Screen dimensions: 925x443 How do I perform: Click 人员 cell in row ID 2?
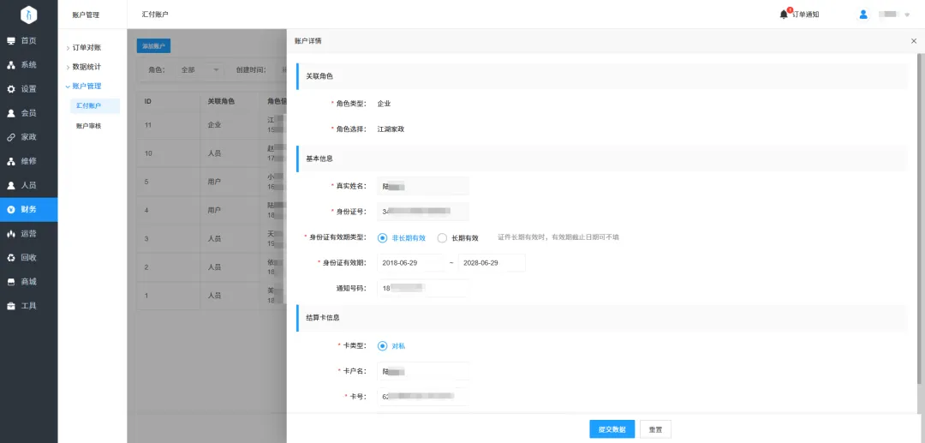[214, 267]
